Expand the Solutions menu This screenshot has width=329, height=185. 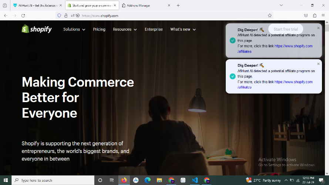74,29
